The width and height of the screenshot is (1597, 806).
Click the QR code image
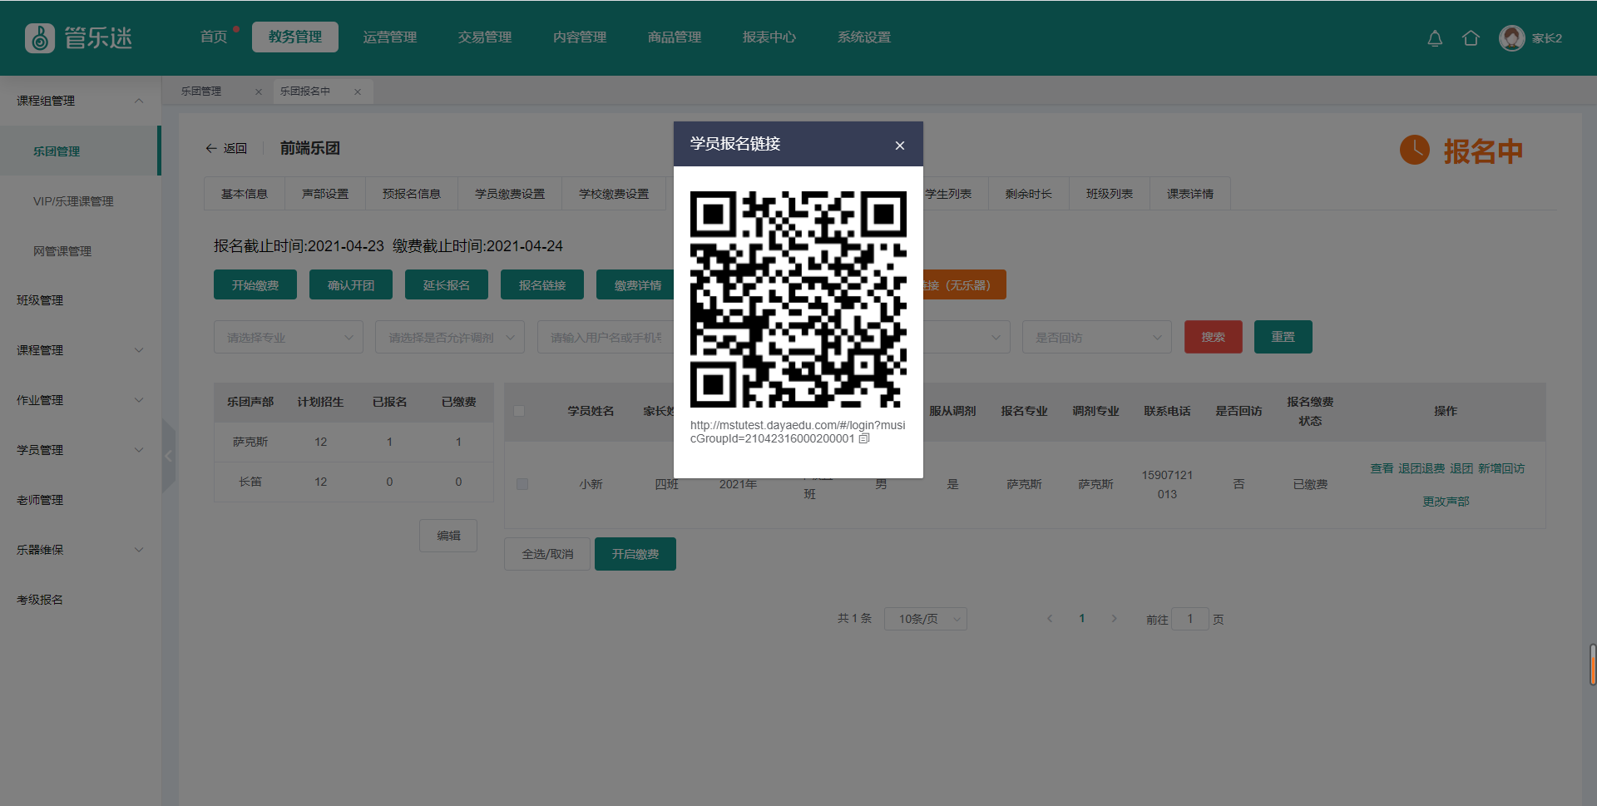point(798,299)
